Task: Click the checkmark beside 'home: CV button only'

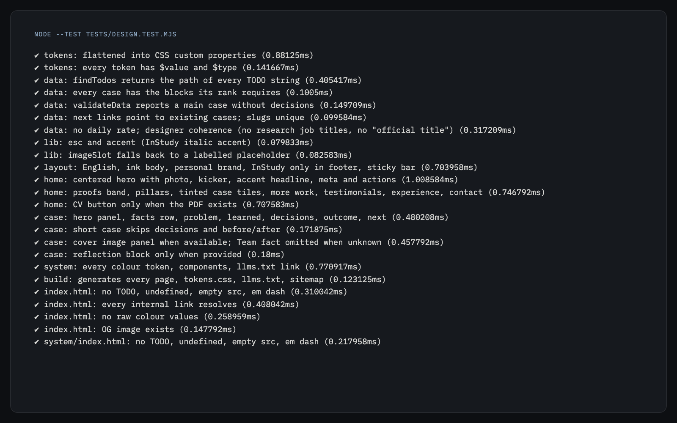Action: pos(37,205)
